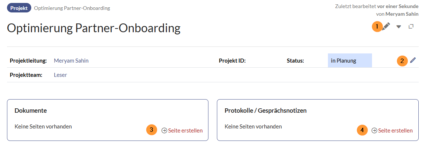Click 'Leser' in the Projektteam row
The image size is (429, 157).
(60, 75)
